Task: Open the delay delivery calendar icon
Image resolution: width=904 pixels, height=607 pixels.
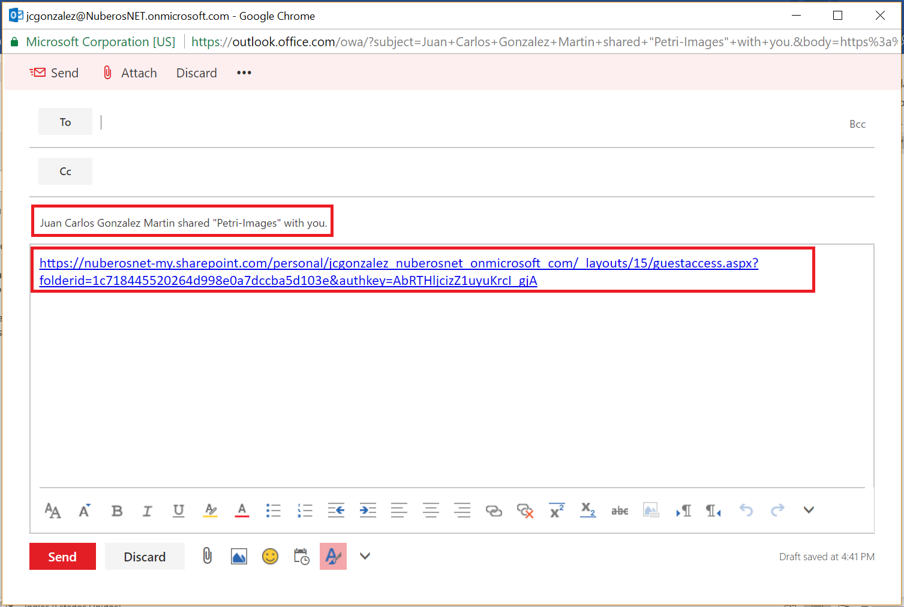Action: click(x=301, y=556)
